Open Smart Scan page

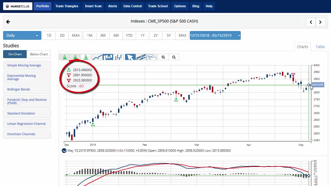pyautogui.click(x=93, y=6)
